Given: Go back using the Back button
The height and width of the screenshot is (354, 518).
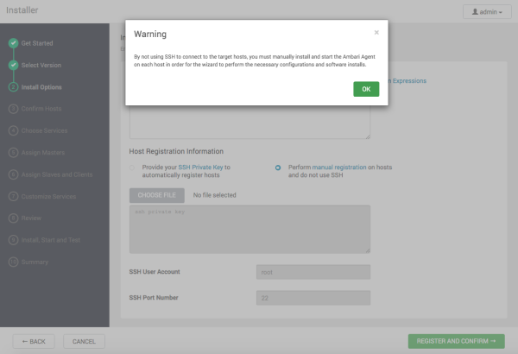Looking at the screenshot, I should 34,341.
